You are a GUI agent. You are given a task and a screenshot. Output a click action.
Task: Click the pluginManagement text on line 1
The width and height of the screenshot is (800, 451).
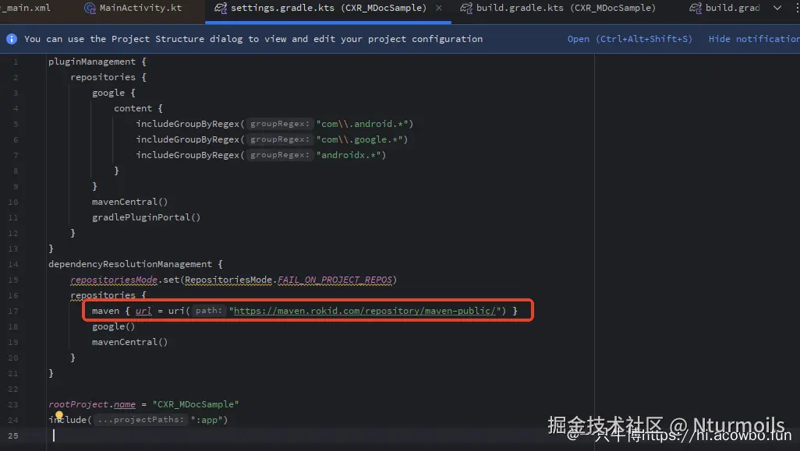[92, 62]
